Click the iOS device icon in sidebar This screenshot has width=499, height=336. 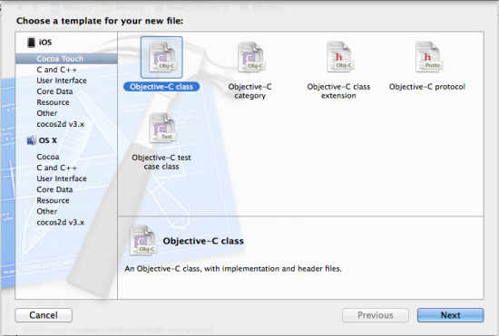point(31,43)
